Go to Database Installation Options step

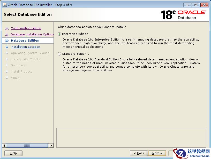(32, 34)
